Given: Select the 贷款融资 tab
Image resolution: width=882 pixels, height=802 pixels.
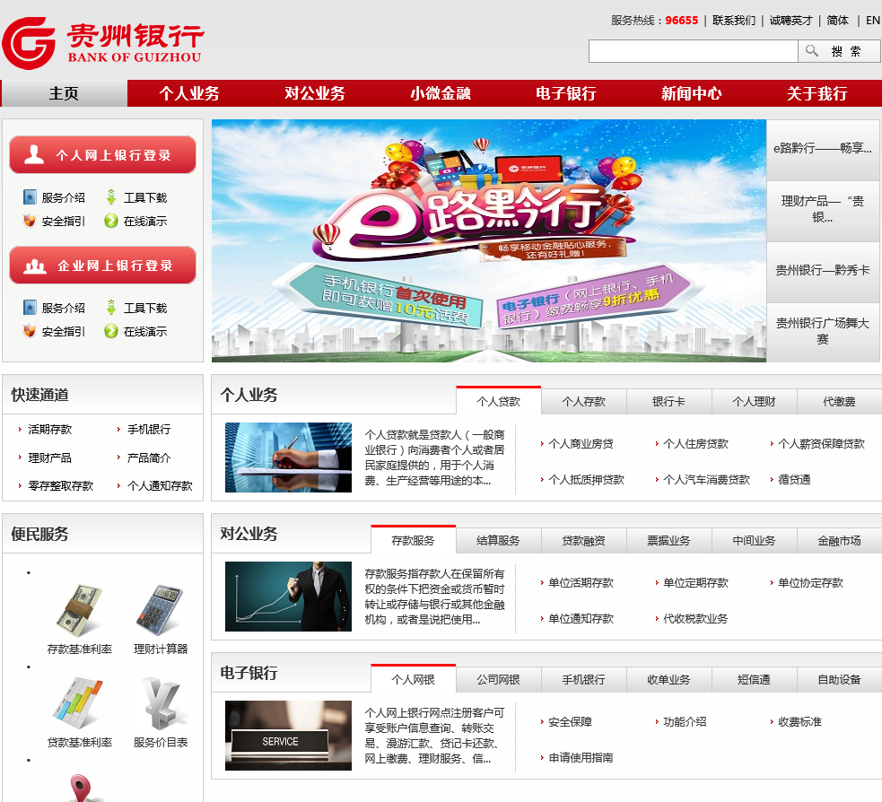Looking at the screenshot, I should point(584,540).
